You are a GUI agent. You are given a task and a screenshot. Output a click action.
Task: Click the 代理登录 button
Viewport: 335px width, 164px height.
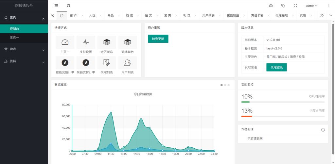276,67
